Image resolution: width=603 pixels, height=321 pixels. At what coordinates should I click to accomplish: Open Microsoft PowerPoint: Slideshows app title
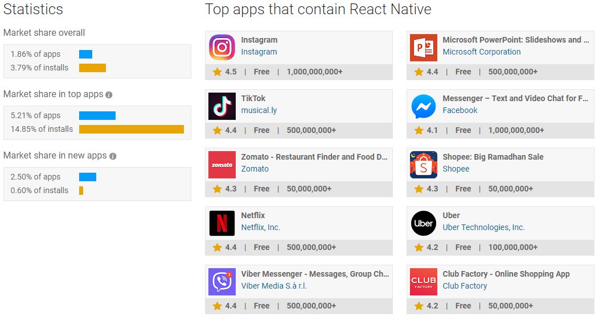click(516, 40)
